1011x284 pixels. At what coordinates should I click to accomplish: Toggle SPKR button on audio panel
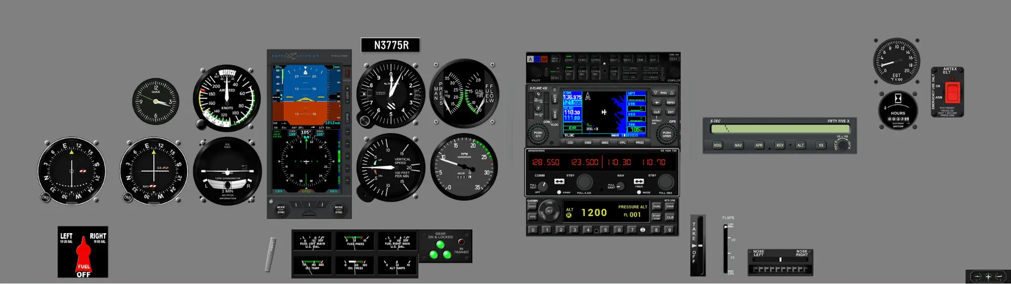pyautogui.click(x=630, y=68)
